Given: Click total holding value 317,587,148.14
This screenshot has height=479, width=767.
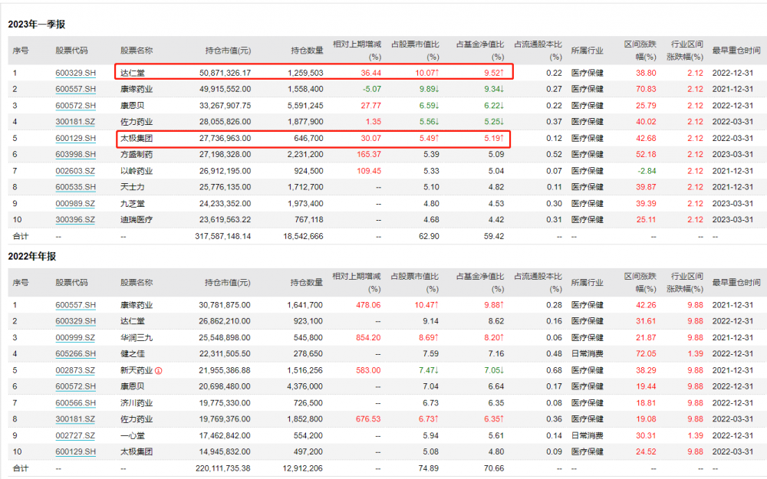Looking at the screenshot, I should [x=222, y=236].
